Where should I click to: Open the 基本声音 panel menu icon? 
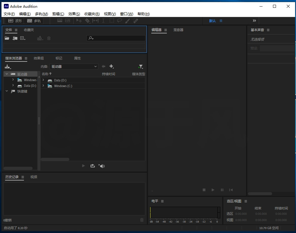tap(268, 30)
